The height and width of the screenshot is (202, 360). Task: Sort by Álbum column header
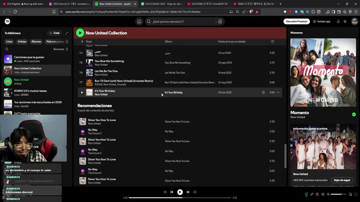pyautogui.click(x=168, y=42)
